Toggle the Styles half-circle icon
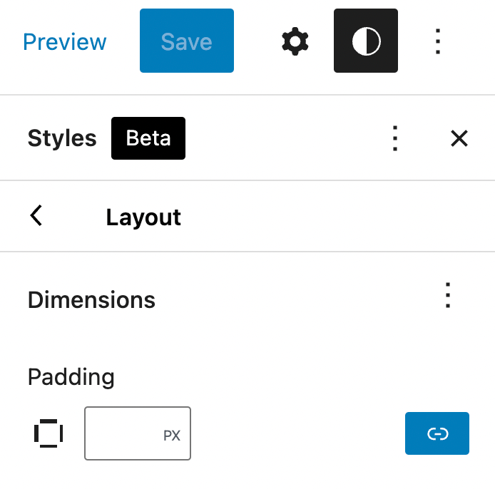 [365, 41]
